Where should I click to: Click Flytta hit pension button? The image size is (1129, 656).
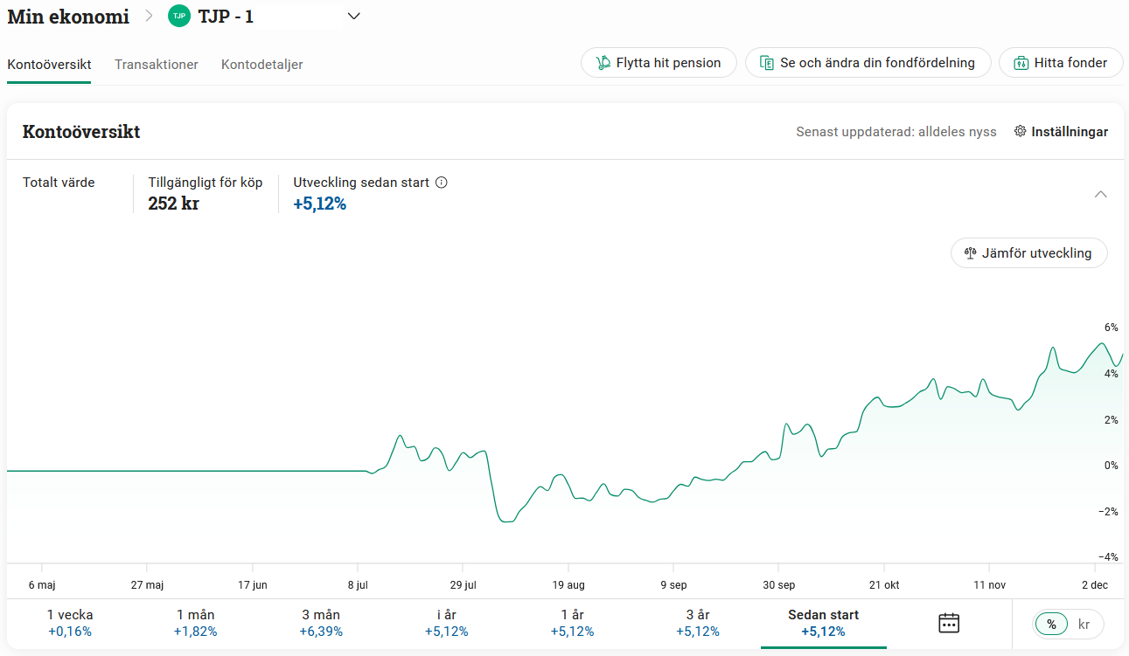click(659, 63)
